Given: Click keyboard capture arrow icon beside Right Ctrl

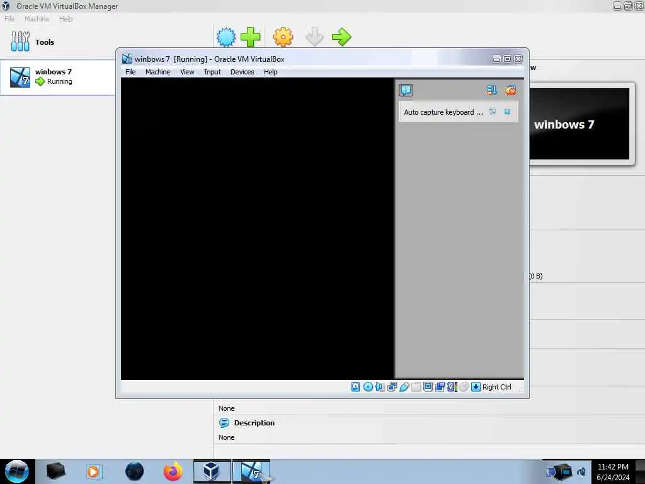Looking at the screenshot, I should [476, 387].
